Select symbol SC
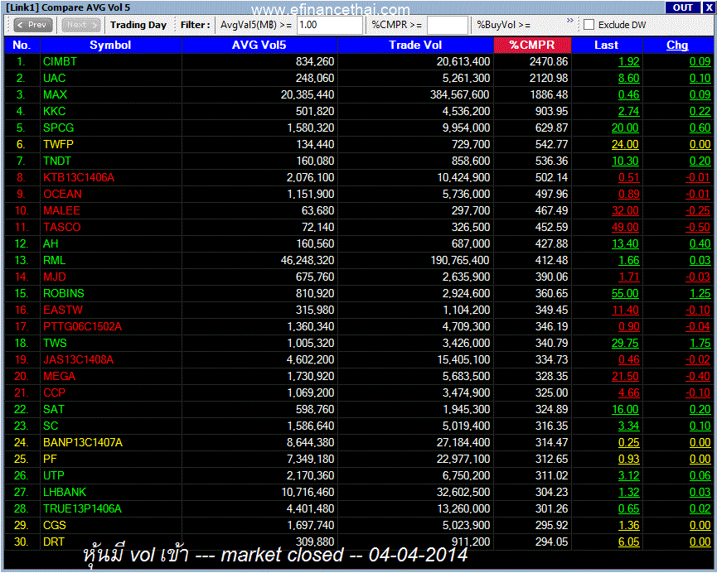717x573 pixels. [51, 426]
